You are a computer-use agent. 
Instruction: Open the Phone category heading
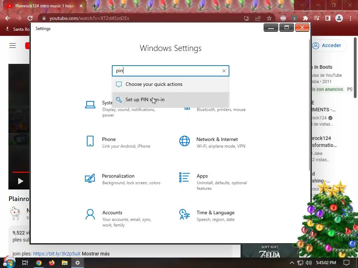click(109, 139)
